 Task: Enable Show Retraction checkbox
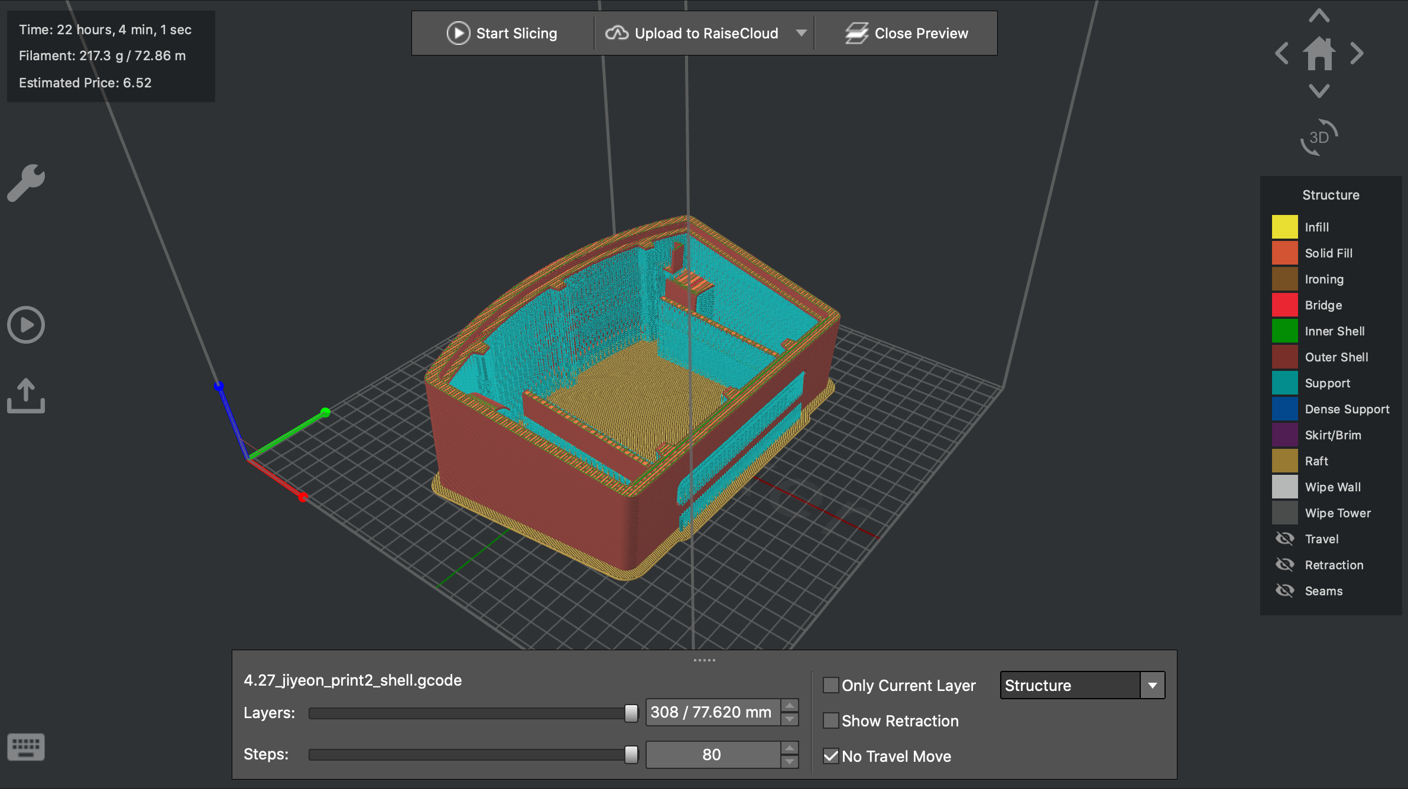point(830,720)
